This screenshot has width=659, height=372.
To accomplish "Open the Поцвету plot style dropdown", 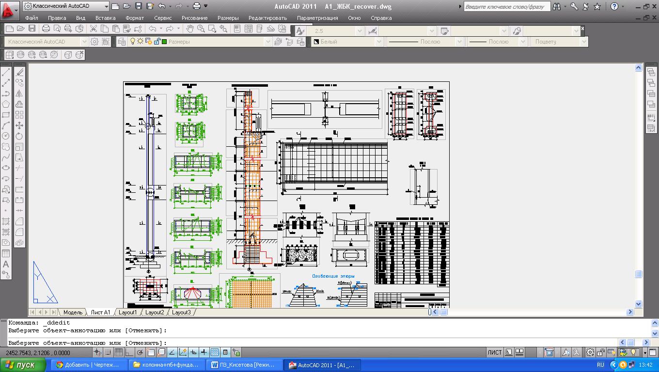I will coord(583,42).
